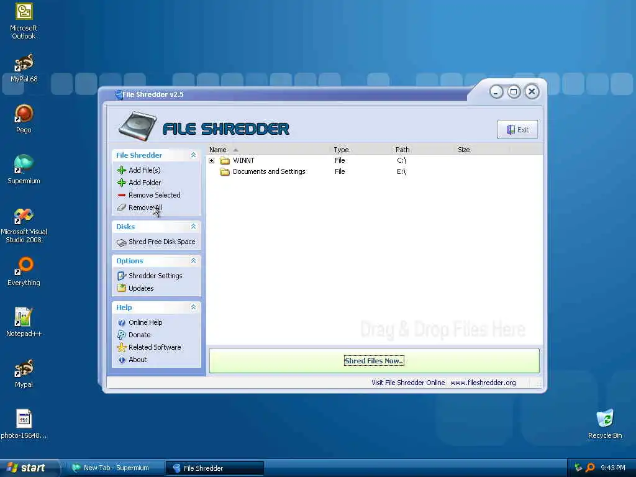This screenshot has width=636, height=477.
Task: Select the WINNT folder icon
Action: click(x=224, y=161)
